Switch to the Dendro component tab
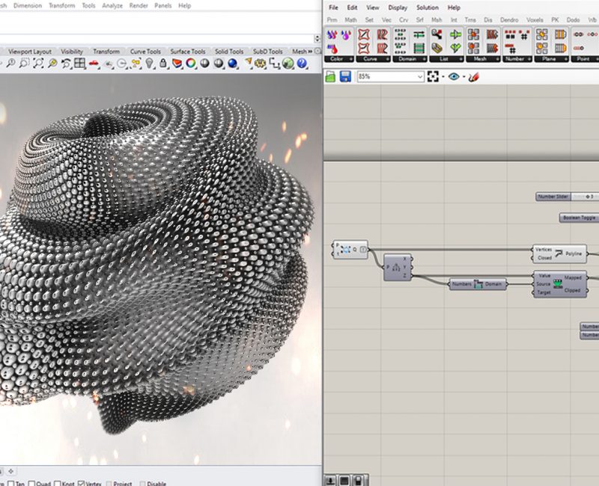Image resolution: width=599 pixels, height=486 pixels. 509,20
